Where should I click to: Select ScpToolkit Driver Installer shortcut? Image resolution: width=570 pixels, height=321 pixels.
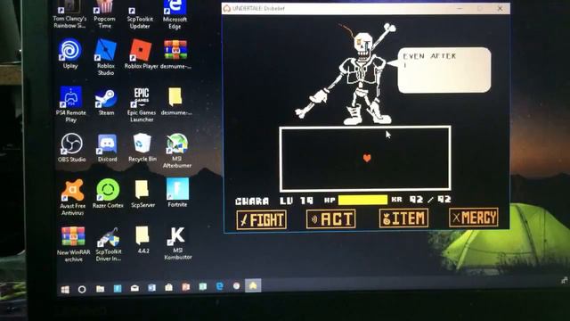[109, 244]
